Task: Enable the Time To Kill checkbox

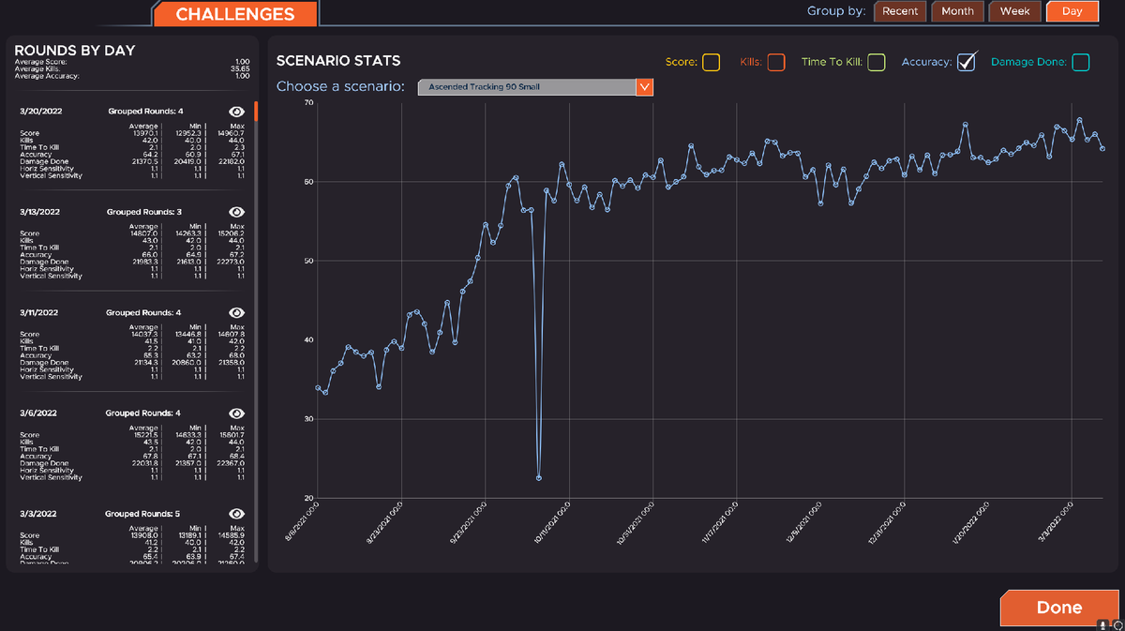Action: pyautogui.click(x=877, y=63)
